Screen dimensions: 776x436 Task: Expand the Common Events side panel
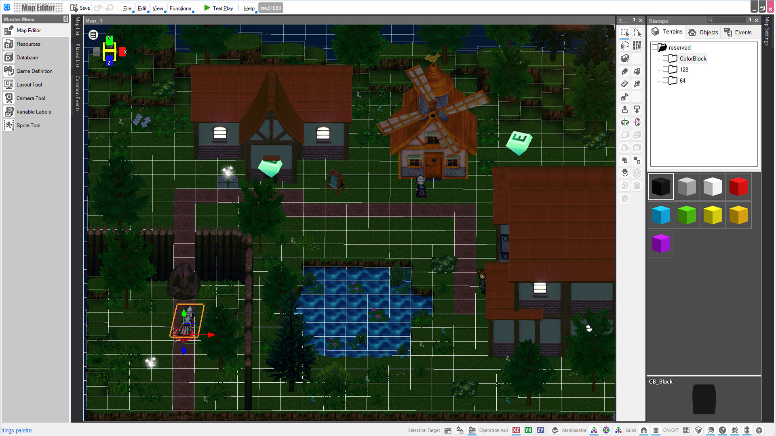[x=78, y=93]
